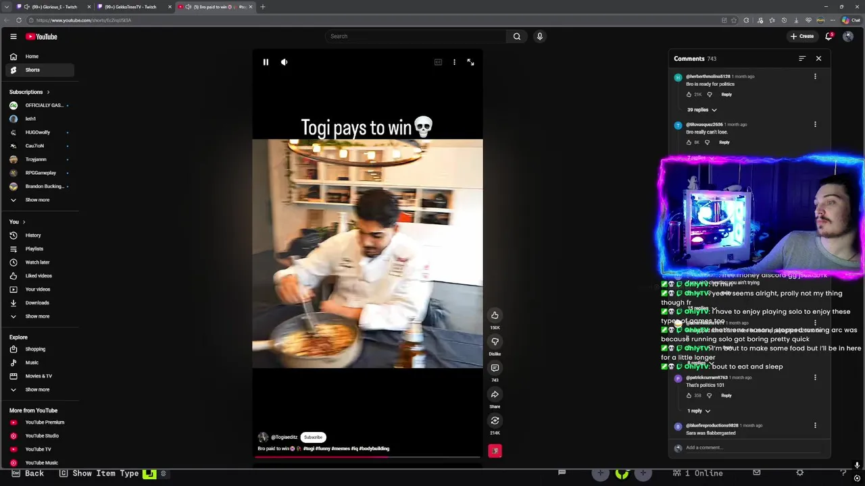
Task: Open Shopping under Explore
Action: click(x=40, y=349)
